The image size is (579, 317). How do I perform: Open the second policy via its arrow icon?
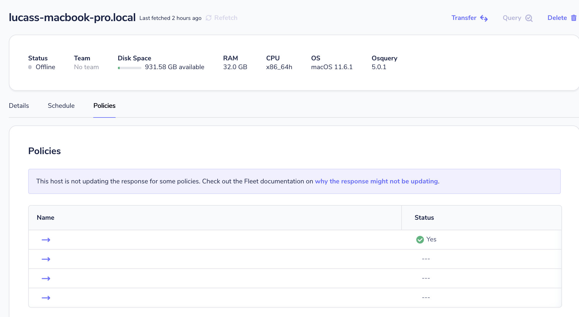[x=46, y=259]
